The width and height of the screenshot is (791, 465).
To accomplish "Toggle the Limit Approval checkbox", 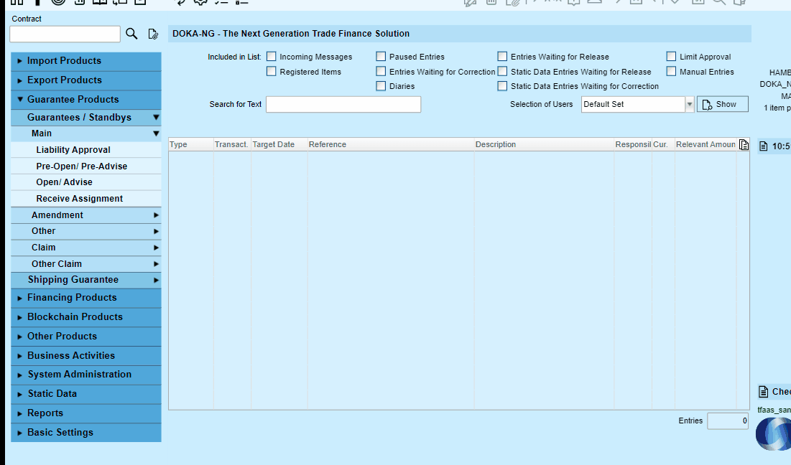I will pos(671,57).
